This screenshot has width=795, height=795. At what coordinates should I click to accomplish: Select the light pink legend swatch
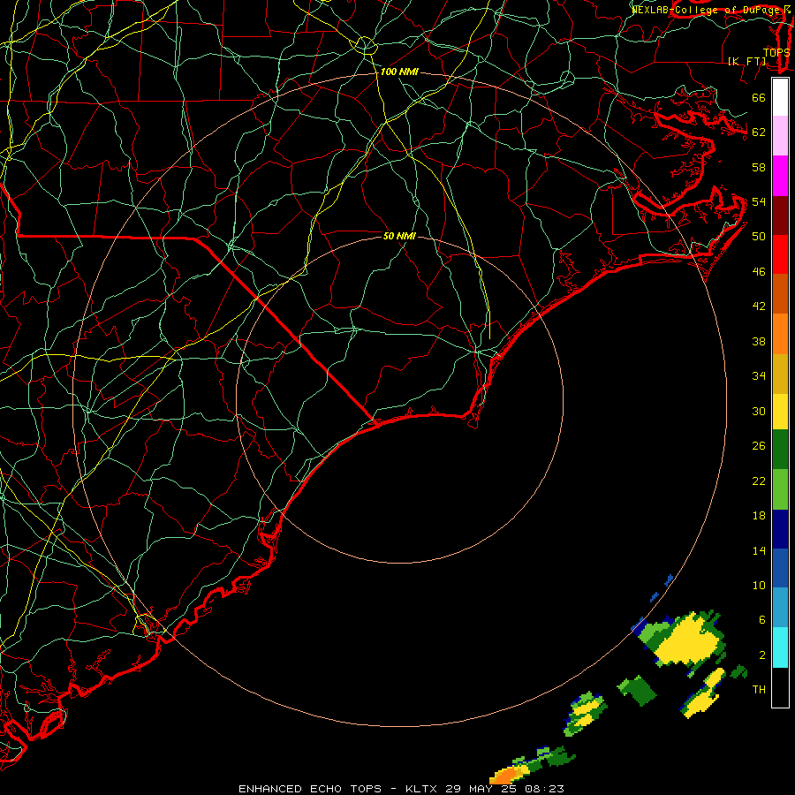pyautogui.click(x=780, y=135)
